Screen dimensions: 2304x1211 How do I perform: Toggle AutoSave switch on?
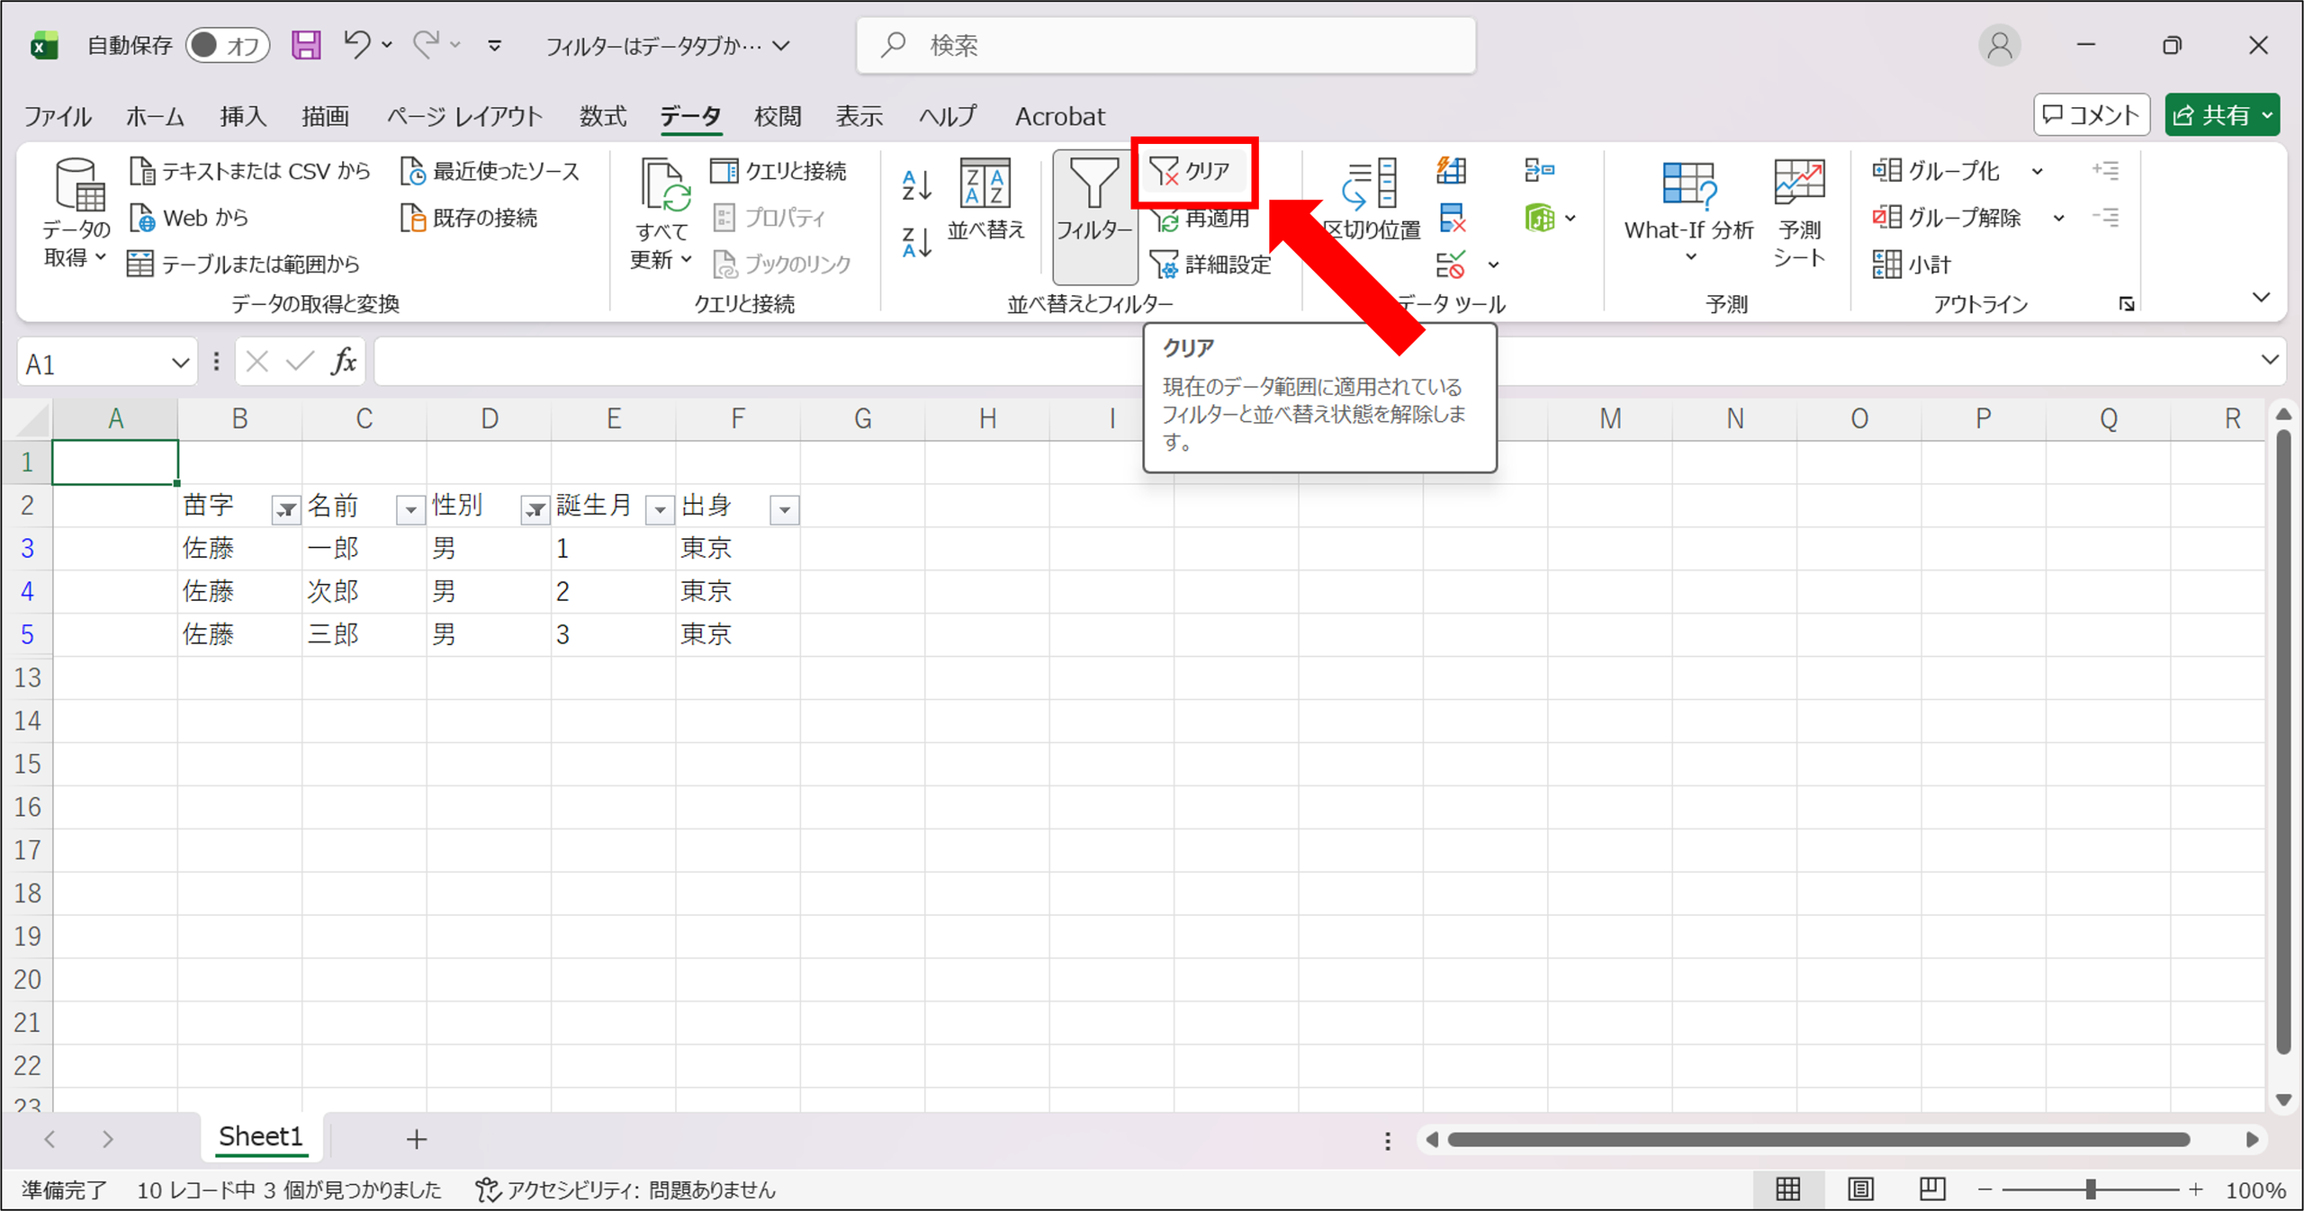click(228, 45)
